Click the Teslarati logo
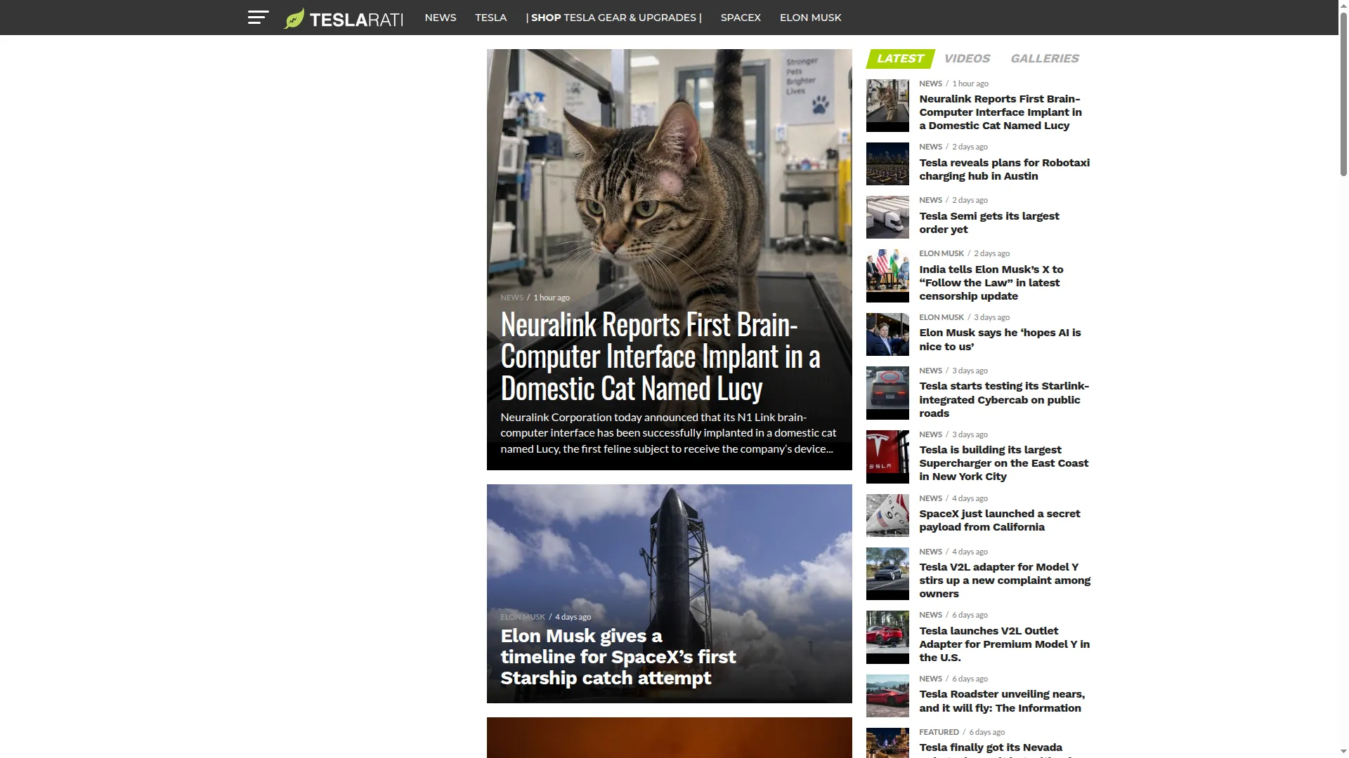The height and width of the screenshot is (758, 1349). click(x=344, y=18)
